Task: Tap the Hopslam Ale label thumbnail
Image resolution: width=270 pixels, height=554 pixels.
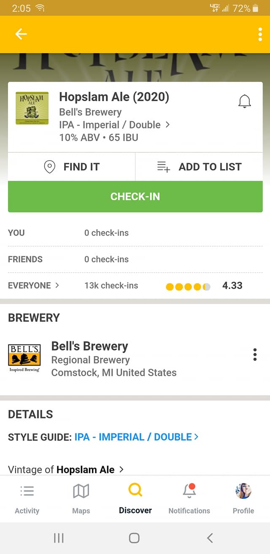Action: [32, 108]
